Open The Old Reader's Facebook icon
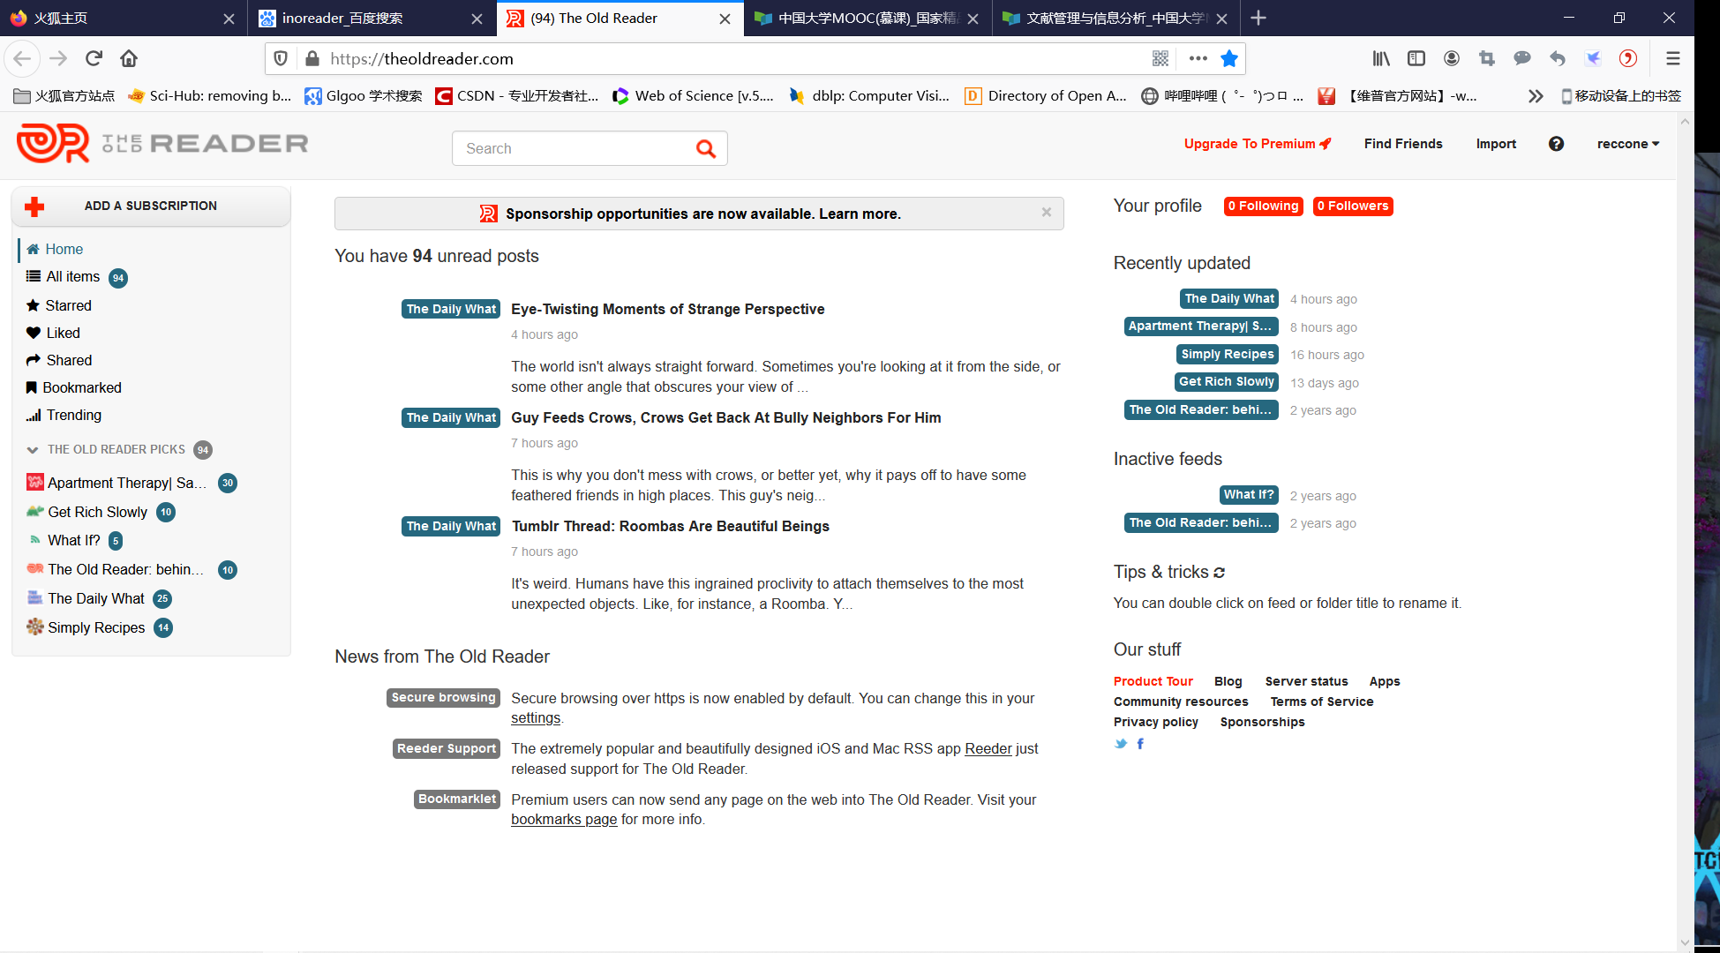This screenshot has width=1720, height=953. 1139,744
